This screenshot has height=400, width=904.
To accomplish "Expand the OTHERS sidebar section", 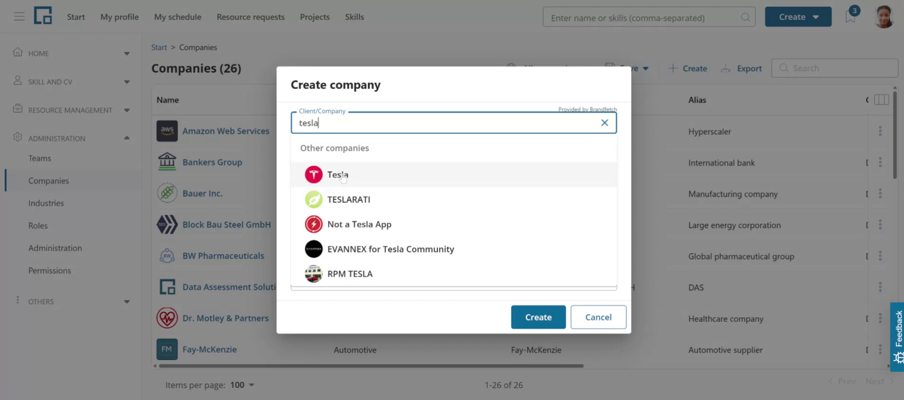I will pyautogui.click(x=127, y=302).
